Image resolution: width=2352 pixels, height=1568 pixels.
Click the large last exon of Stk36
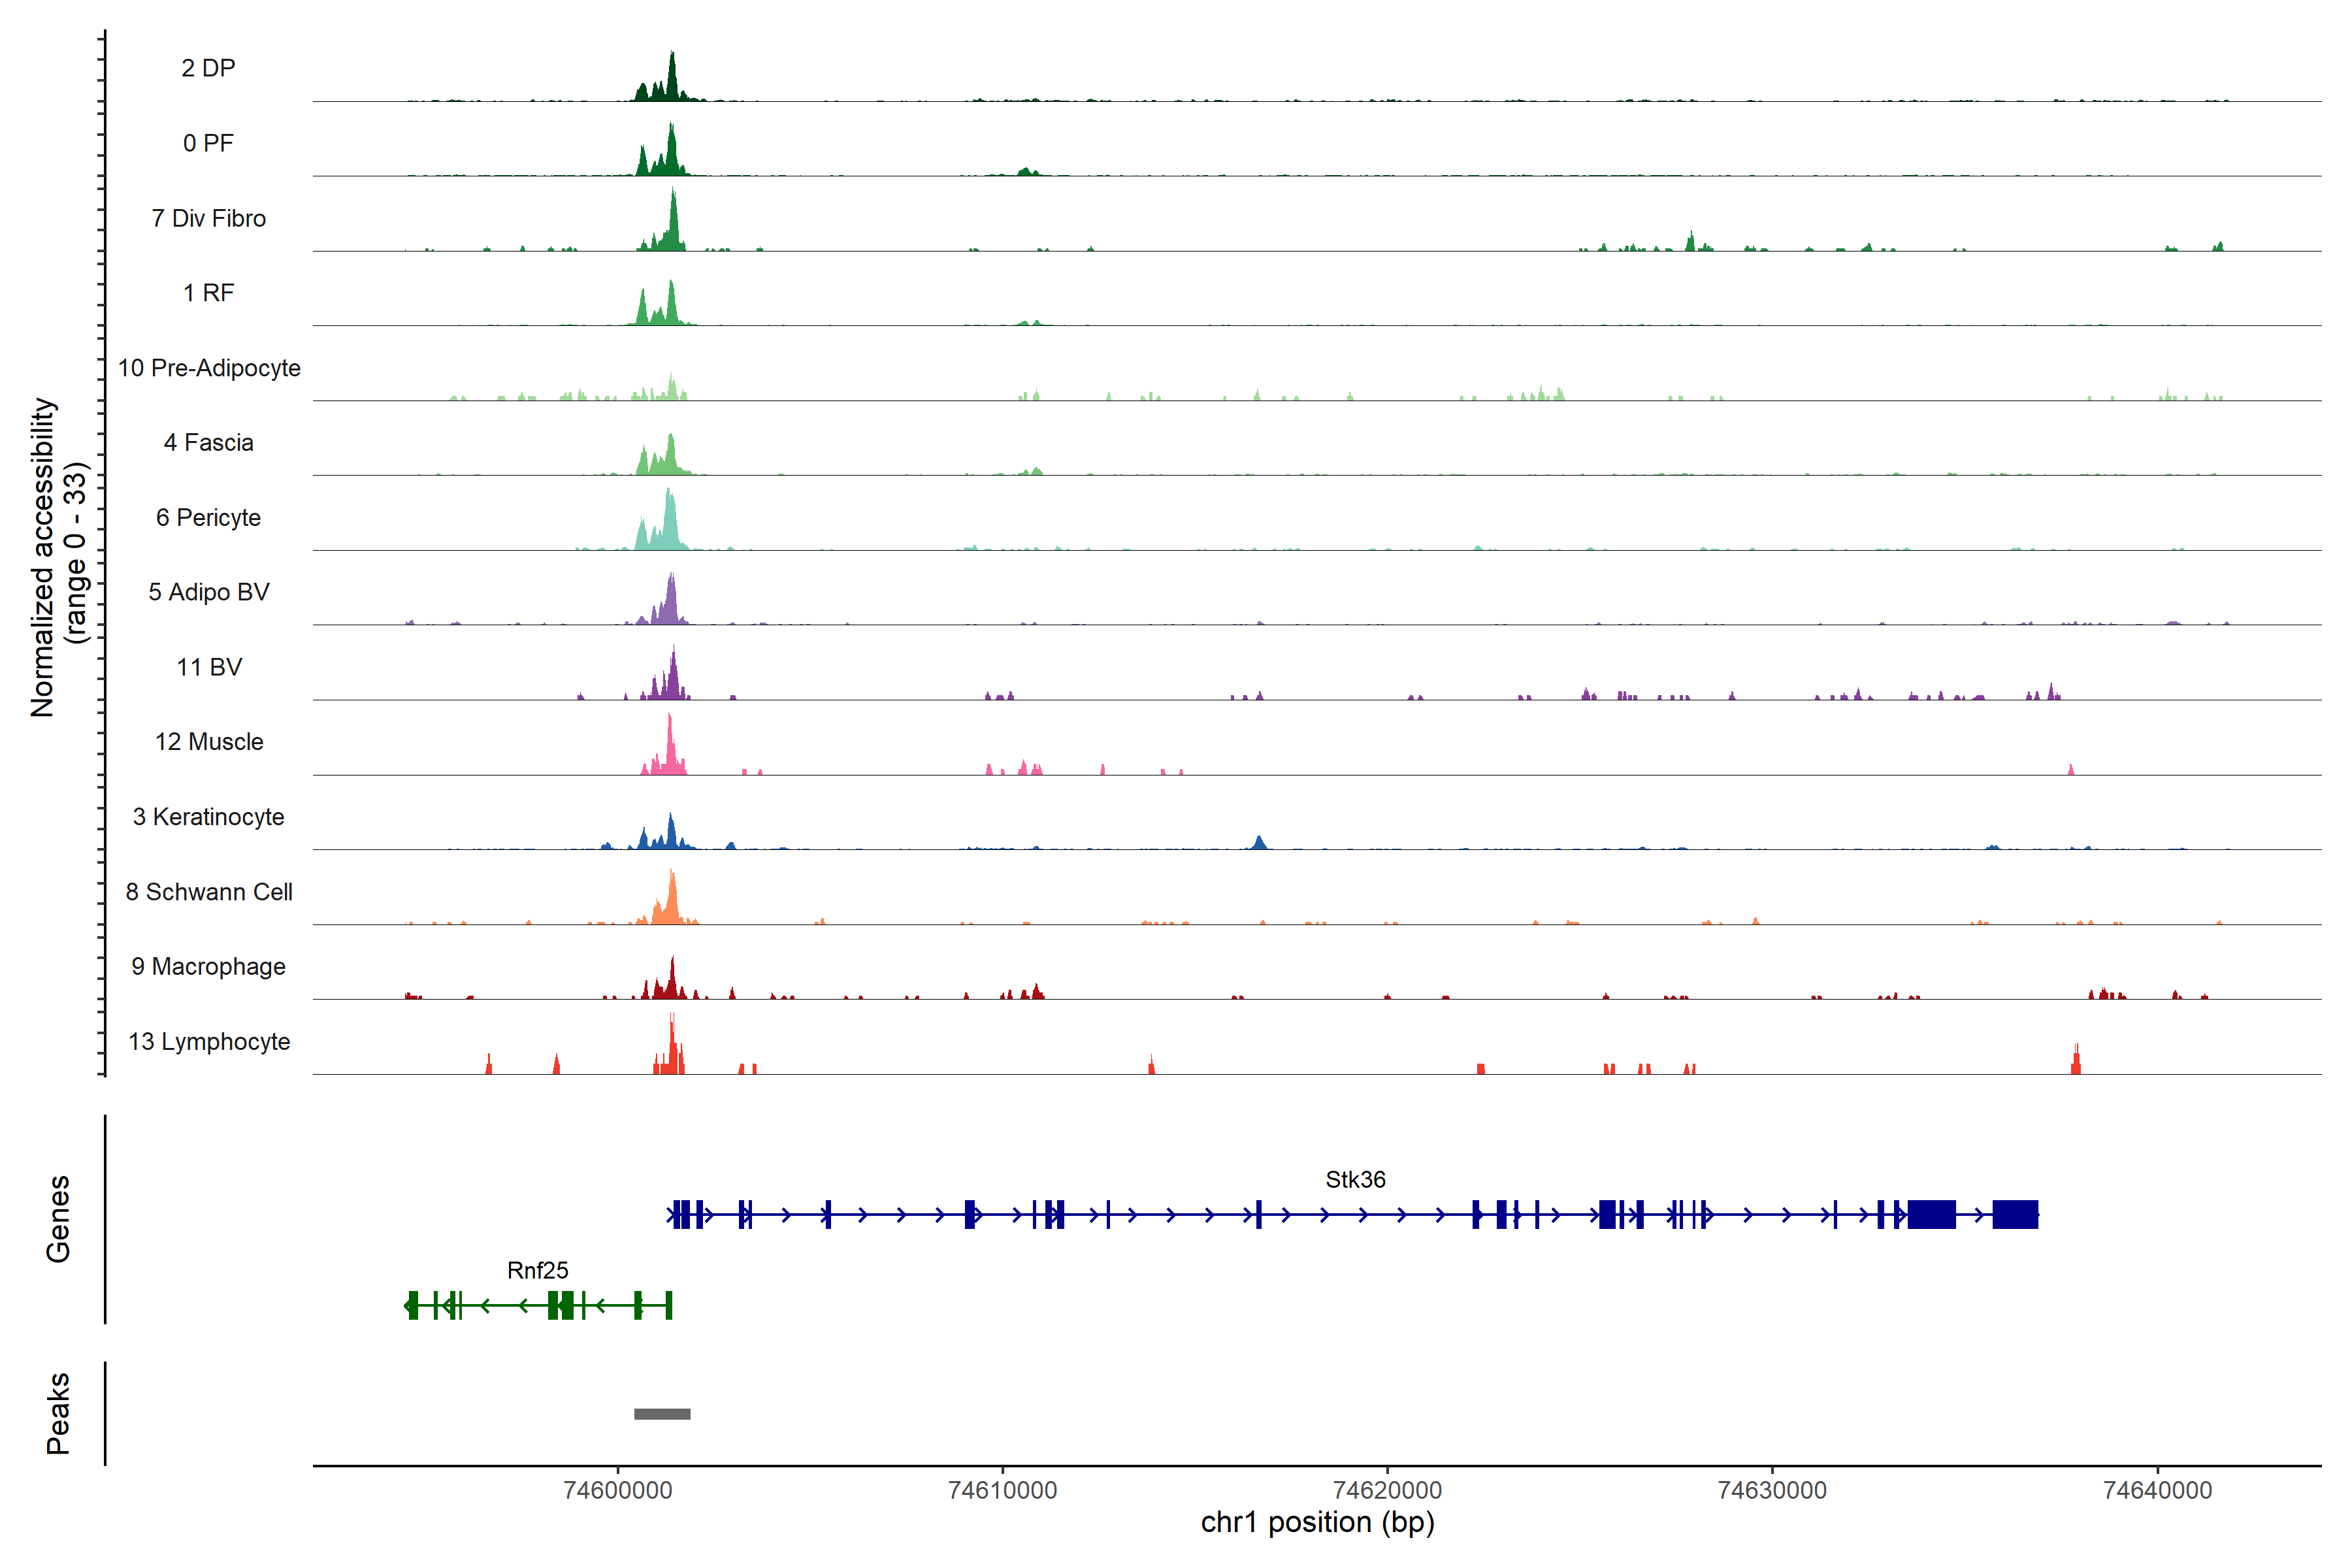point(2015,1215)
